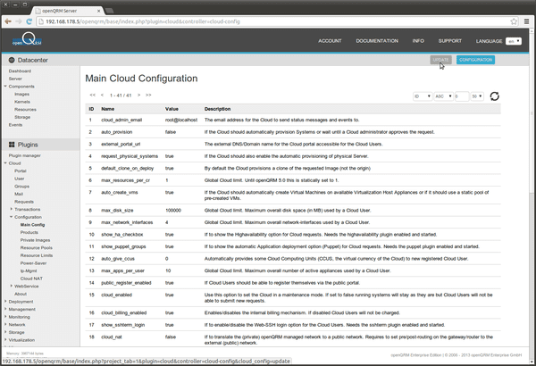The width and height of the screenshot is (536, 366).
Task: Open Cloud Portal sidebar item
Action: pos(21,171)
